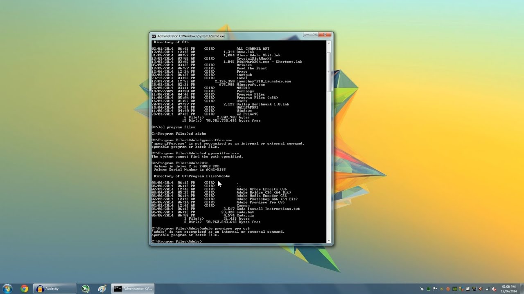Viewport: 524px width, 294px height.
Task: Click the cmd scrollbar up arrow
Action: coord(329,42)
